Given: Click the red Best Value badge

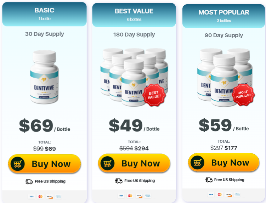Looking at the screenshot, I should (154, 95).
